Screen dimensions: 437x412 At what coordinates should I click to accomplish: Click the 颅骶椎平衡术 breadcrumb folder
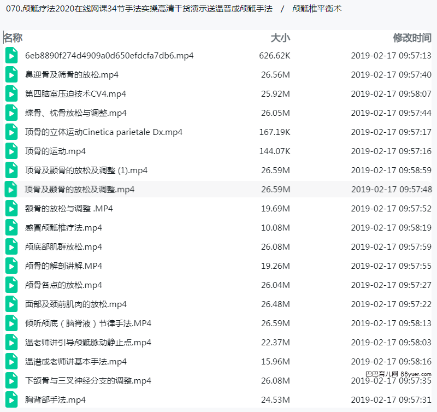317,9
